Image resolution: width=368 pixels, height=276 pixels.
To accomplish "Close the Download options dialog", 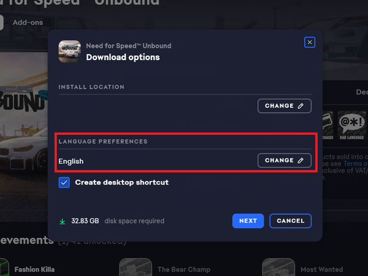I will coord(310,42).
